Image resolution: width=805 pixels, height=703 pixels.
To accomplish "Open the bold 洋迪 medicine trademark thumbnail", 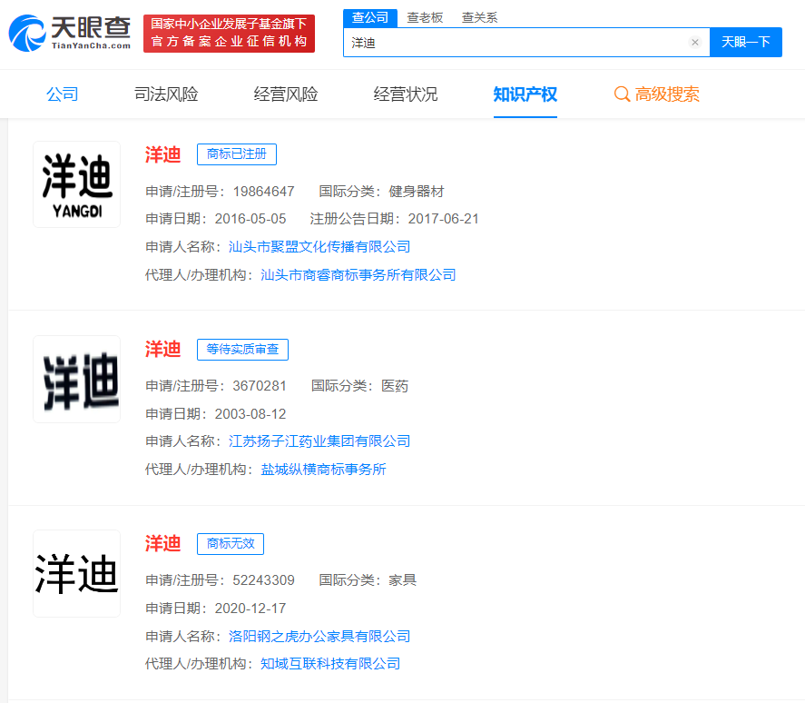I will tap(76, 380).
